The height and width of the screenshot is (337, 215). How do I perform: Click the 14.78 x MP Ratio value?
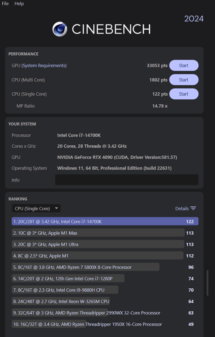click(160, 106)
